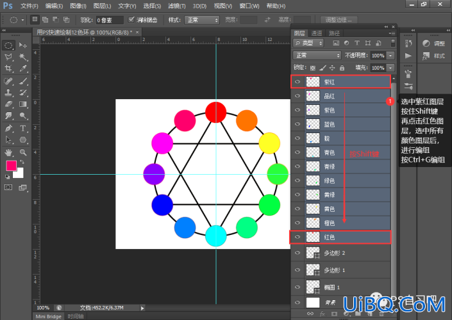
Task: Select the Pen tool
Action: coord(8,128)
